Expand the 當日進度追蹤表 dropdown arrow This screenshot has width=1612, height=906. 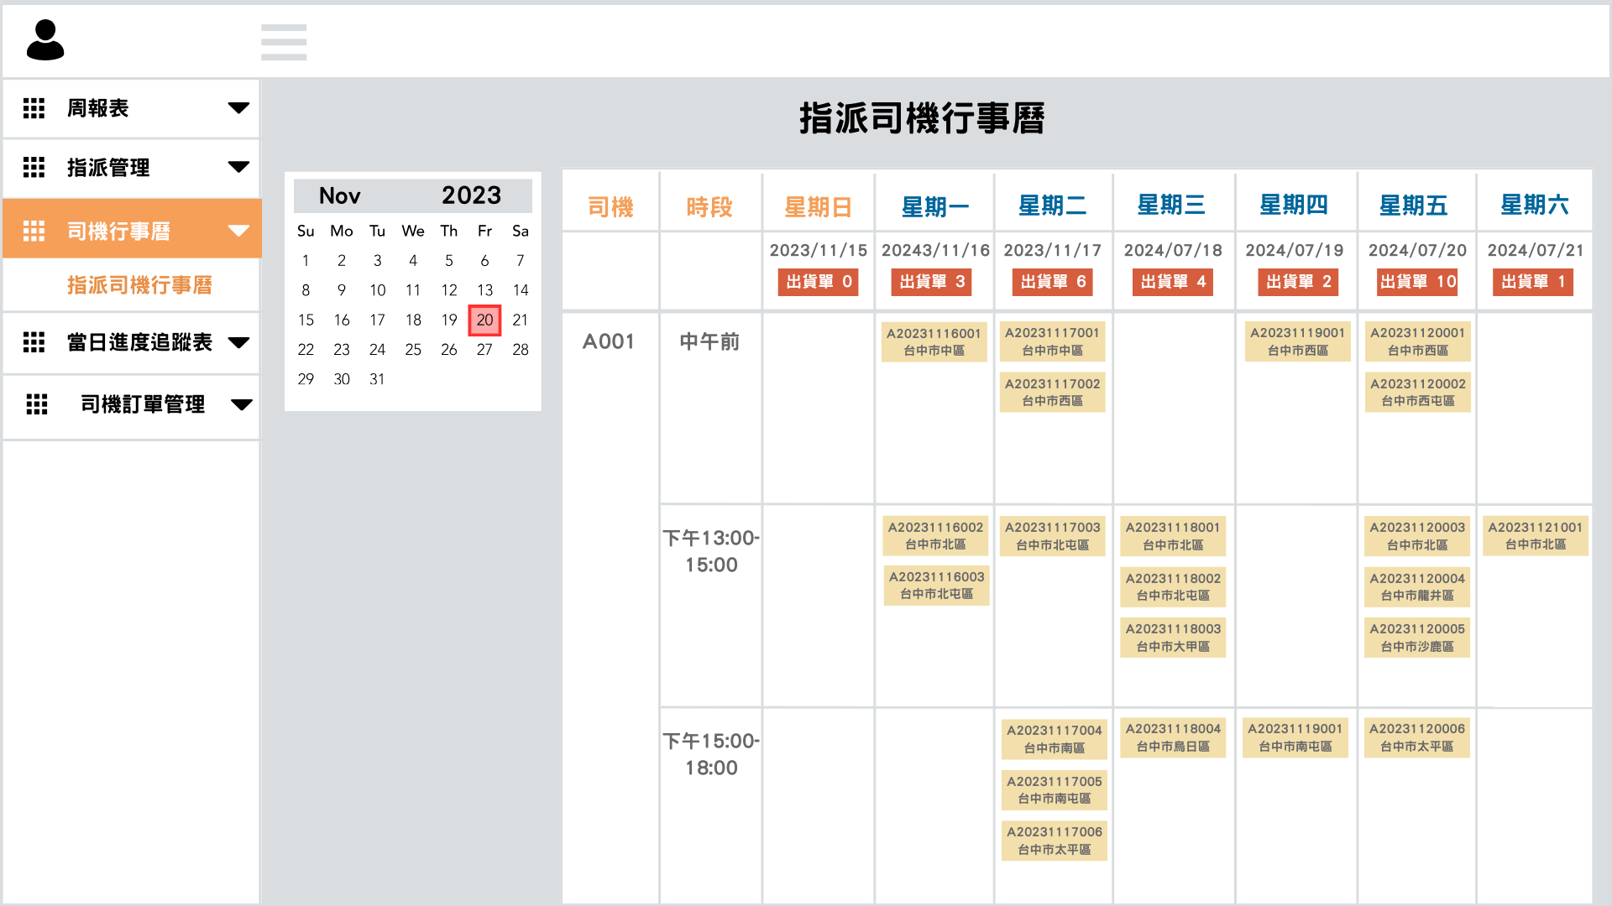pyautogui.click(x=238, y=342)
